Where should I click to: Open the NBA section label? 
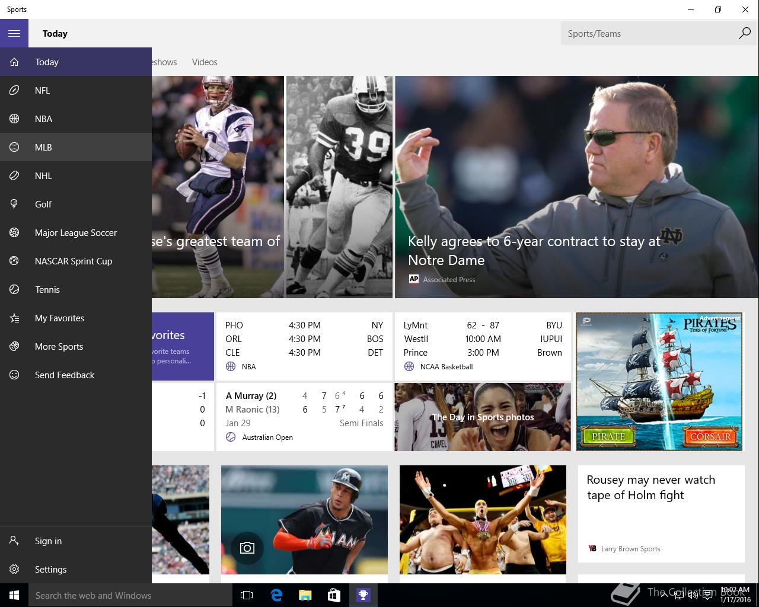coord(43,119)
